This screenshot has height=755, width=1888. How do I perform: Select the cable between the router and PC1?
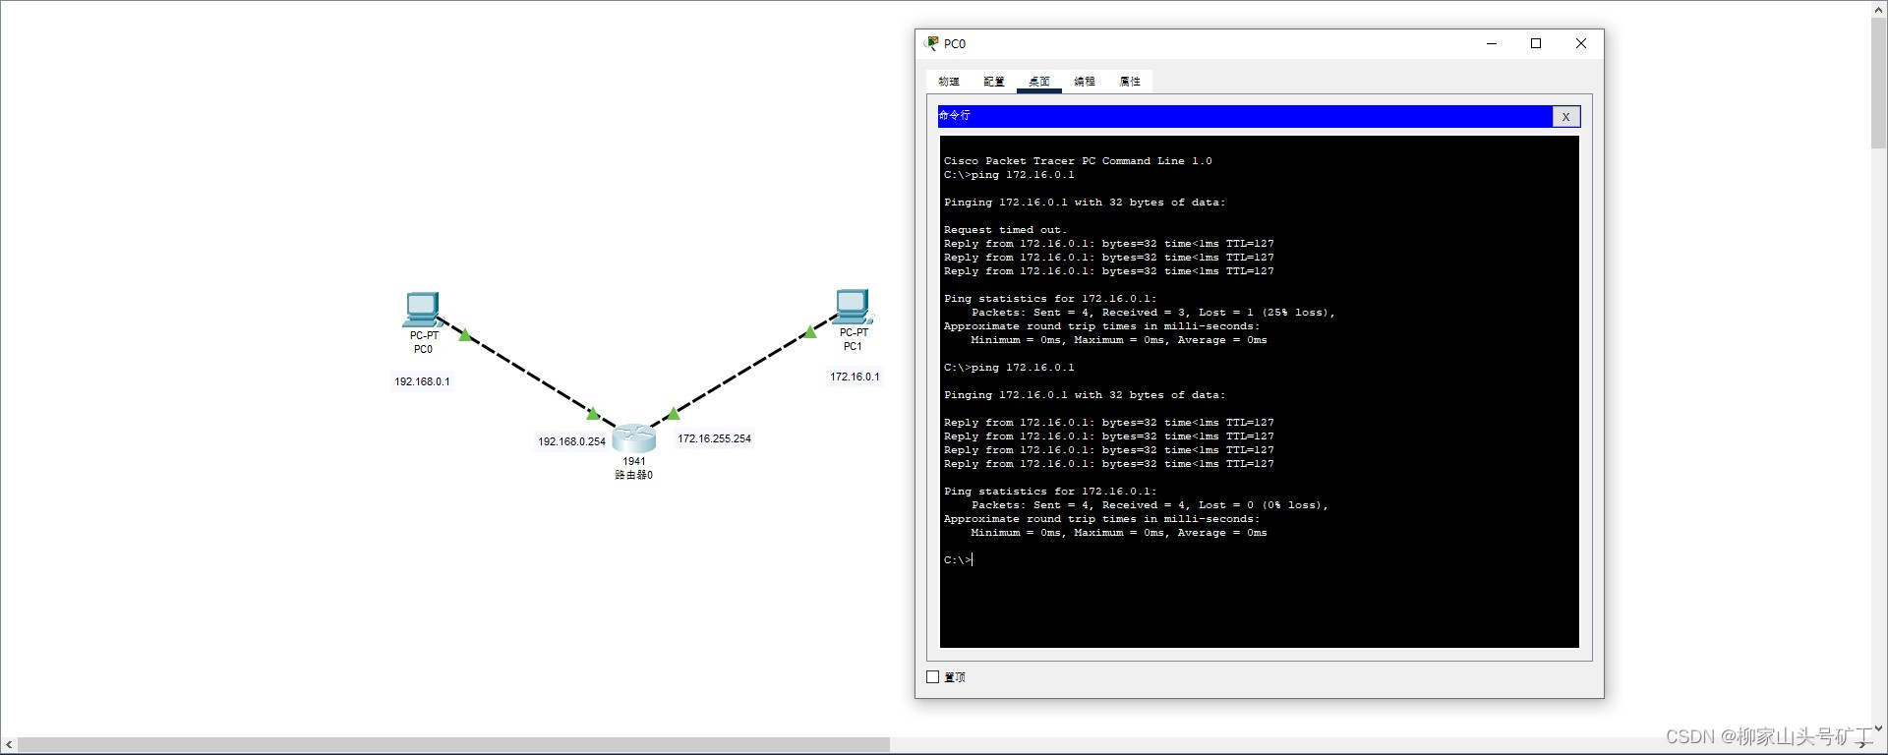tap(743, 373)
